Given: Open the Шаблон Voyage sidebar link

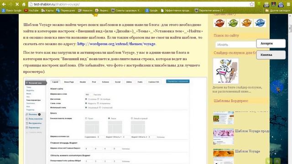Looking at the screenshot, I should tap(247, 151).
